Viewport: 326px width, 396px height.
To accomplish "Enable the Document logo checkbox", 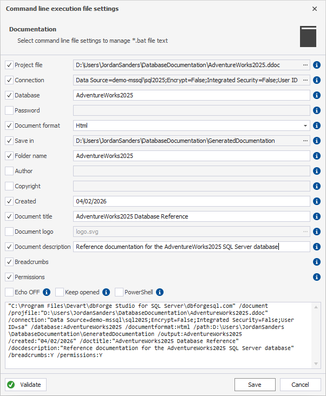I will (9, 232).
